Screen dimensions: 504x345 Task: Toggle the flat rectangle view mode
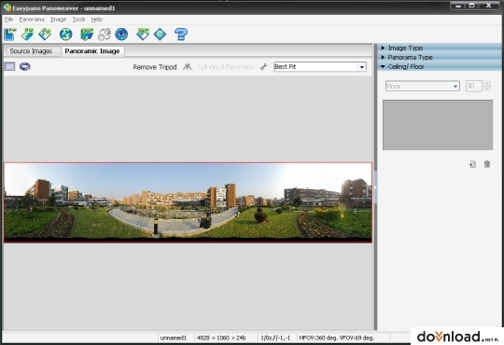[10, 66]
